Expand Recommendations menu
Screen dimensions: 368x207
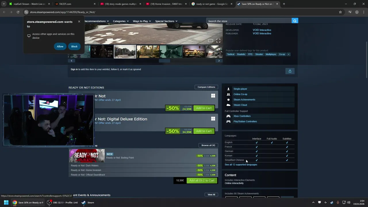[96, 21]
